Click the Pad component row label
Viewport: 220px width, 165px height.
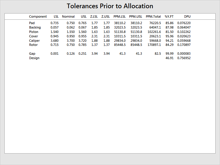click(x=32, y=23)
